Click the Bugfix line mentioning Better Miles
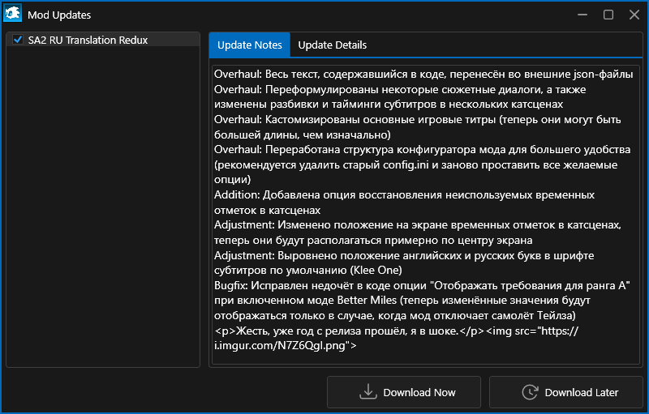Image resolution: width=649 pixels, height=414 pixels. click(422, 285)
